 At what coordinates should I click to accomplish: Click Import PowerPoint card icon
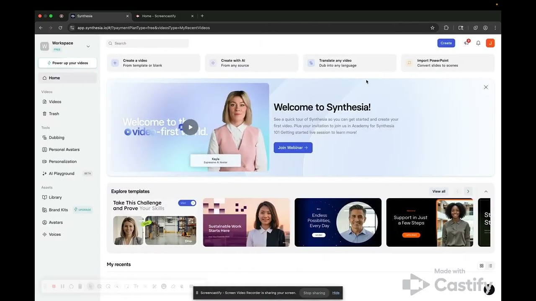pos(409,63)
